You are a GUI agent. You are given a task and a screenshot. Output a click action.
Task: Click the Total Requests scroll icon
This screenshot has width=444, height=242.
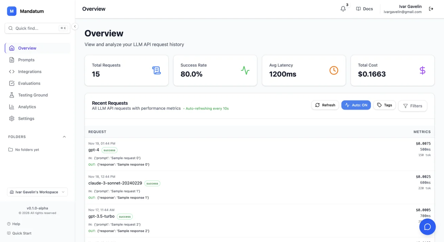156,70
